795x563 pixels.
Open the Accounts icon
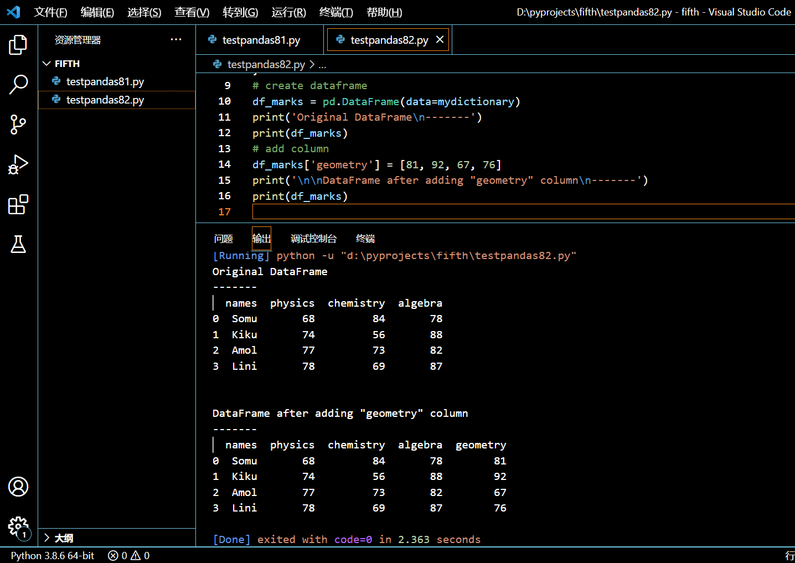[18, 487]
